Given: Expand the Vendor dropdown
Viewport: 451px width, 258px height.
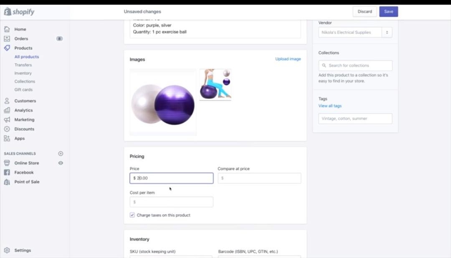Looking at the screenshot, I should pos(388,32).
